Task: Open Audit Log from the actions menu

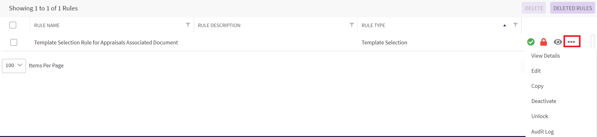Action: (542, 132)
